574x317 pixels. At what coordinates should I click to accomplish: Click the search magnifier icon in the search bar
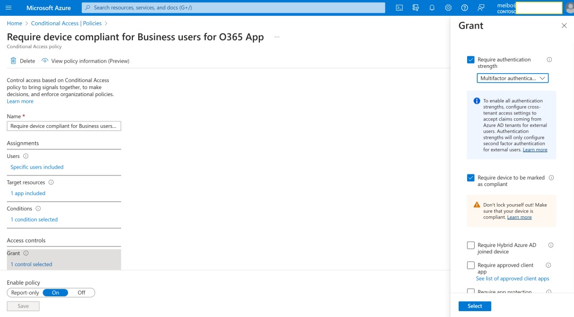(x=88, y=7)
